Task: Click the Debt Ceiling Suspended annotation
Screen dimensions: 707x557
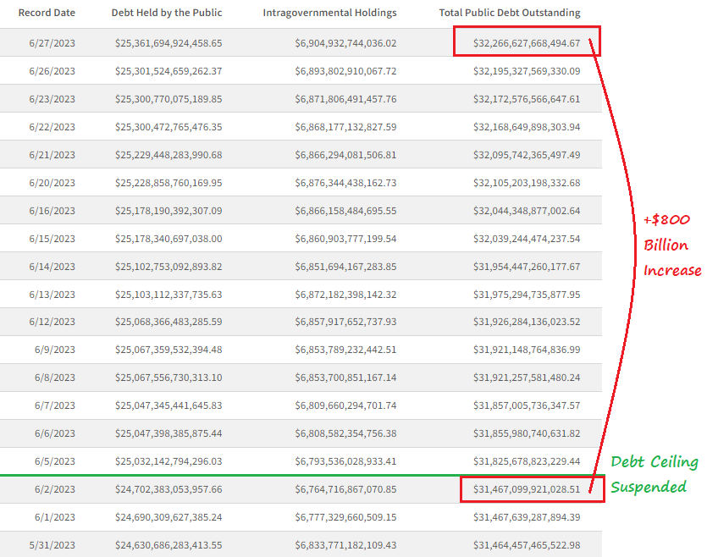Action: 656,474
